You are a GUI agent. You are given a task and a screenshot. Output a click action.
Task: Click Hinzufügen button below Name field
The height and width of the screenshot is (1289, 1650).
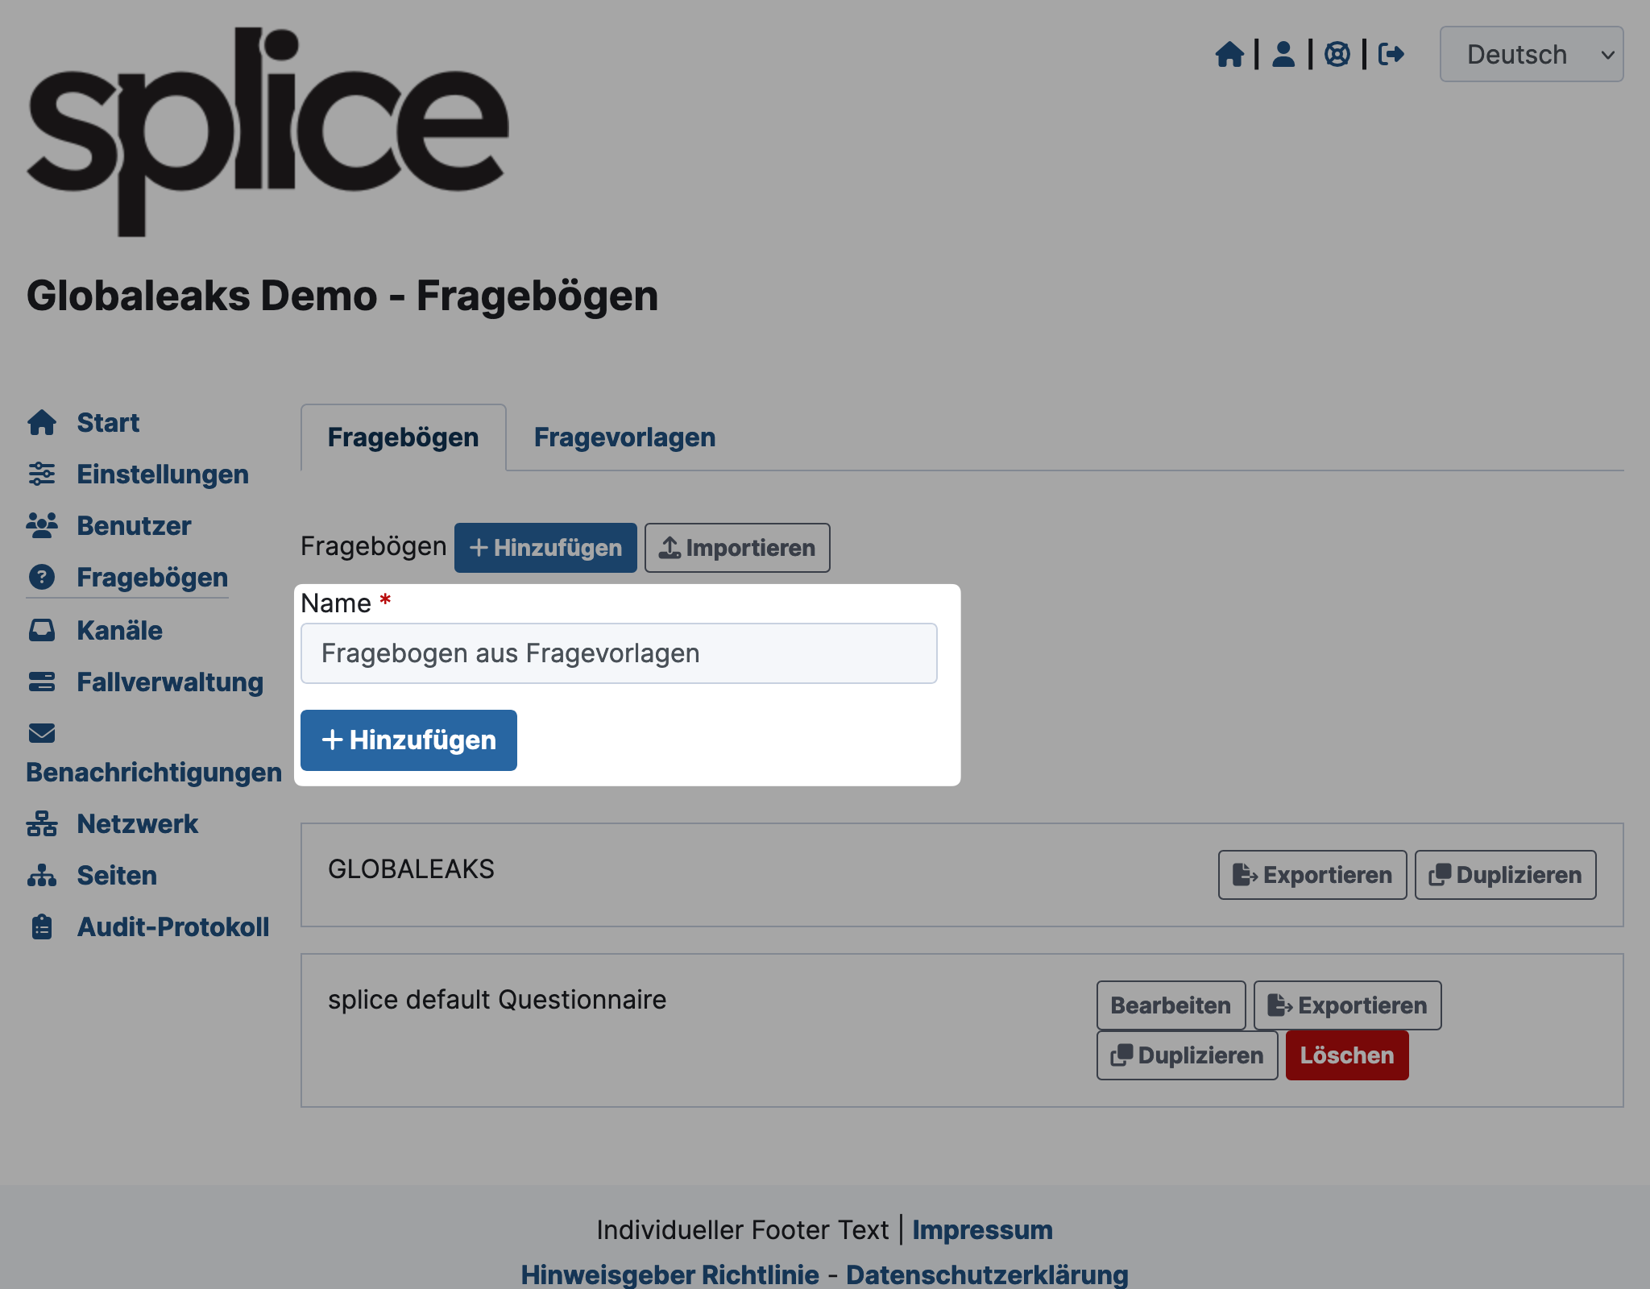(x=408, y=740)
